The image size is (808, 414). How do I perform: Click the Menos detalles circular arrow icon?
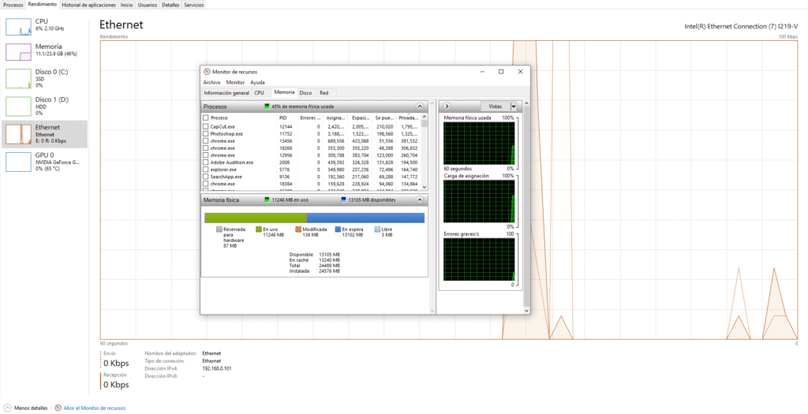tap(7, 408)
